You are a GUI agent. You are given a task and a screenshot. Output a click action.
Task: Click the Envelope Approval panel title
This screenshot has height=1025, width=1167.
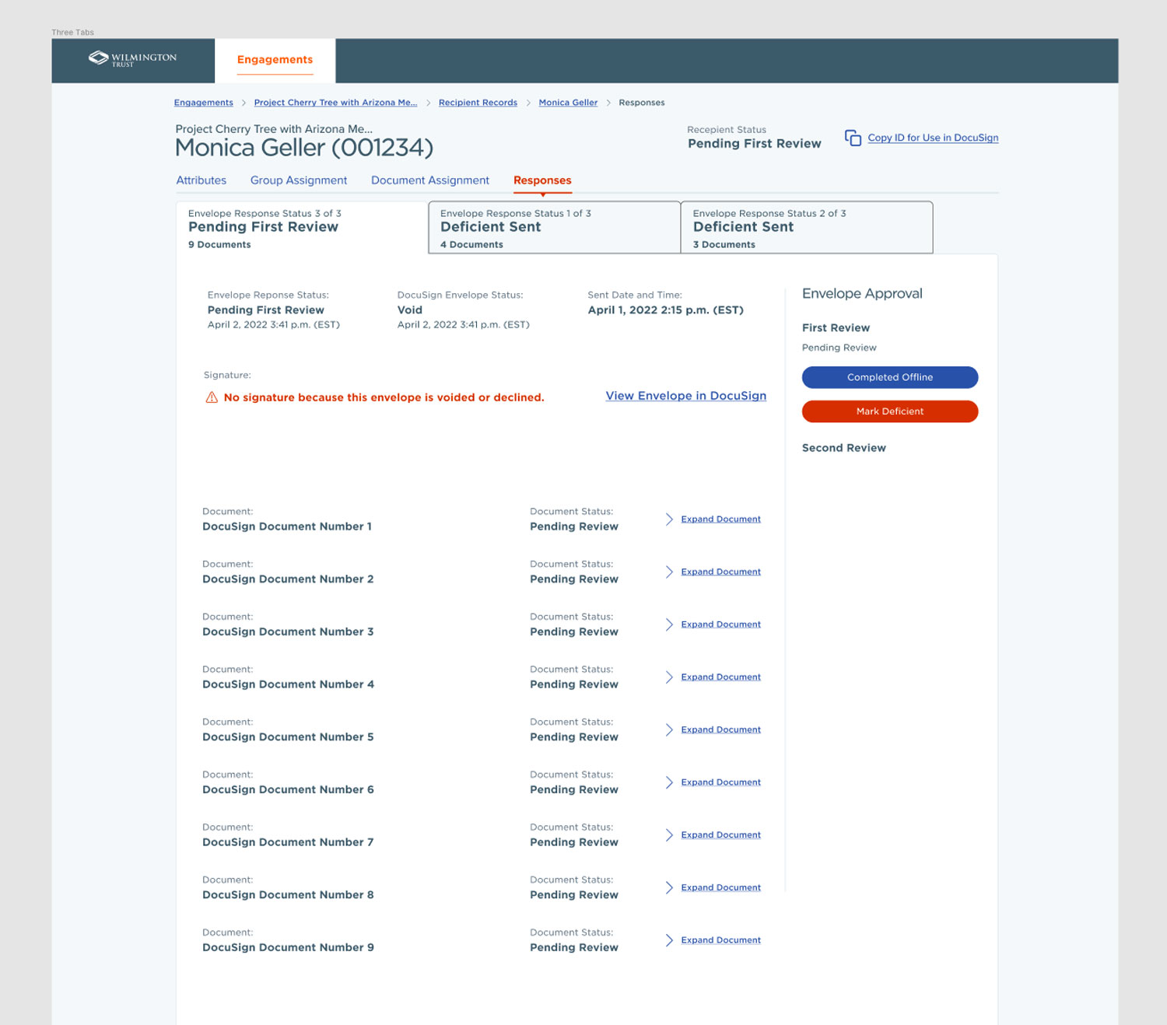pos(862,294)
